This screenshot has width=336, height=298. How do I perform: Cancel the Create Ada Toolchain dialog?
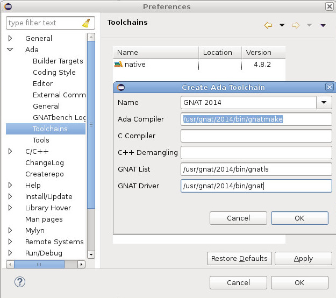pyautogui.click(x=238, y=218)
